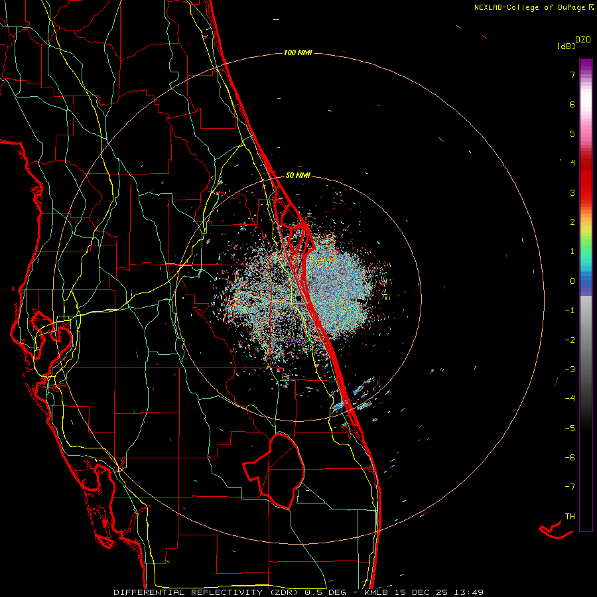Click the DZD product label above the scale

[x=583, y=40]
